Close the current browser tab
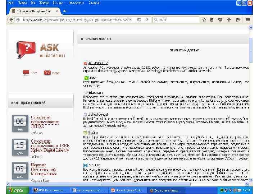Screen dimensions: 259x194 (57, 11)
